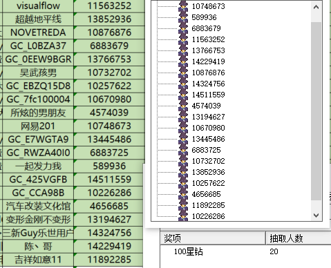Click spreadsheet ID cell 10876876
The height and width of the screenshot is (268, 331).
(x=109, y=32)
